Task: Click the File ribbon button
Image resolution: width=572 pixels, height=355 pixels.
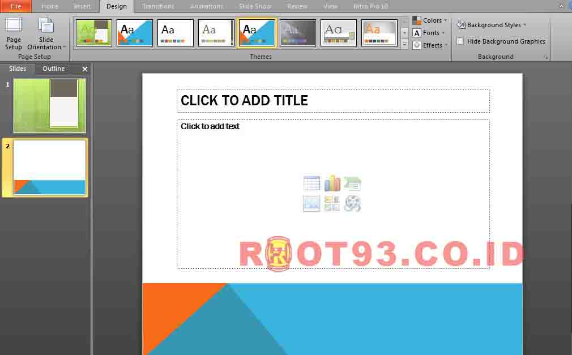Action: (x=15, y=6)
